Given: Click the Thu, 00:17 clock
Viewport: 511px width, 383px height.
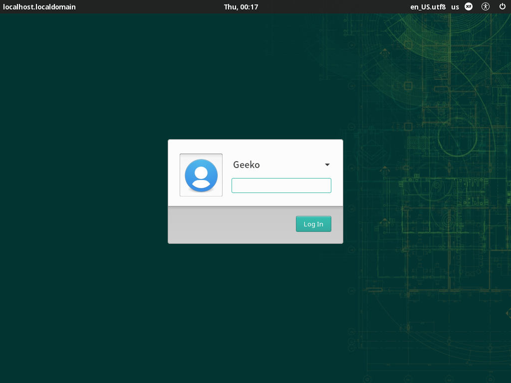Looking at the screenshot, I should pos(241,7).
